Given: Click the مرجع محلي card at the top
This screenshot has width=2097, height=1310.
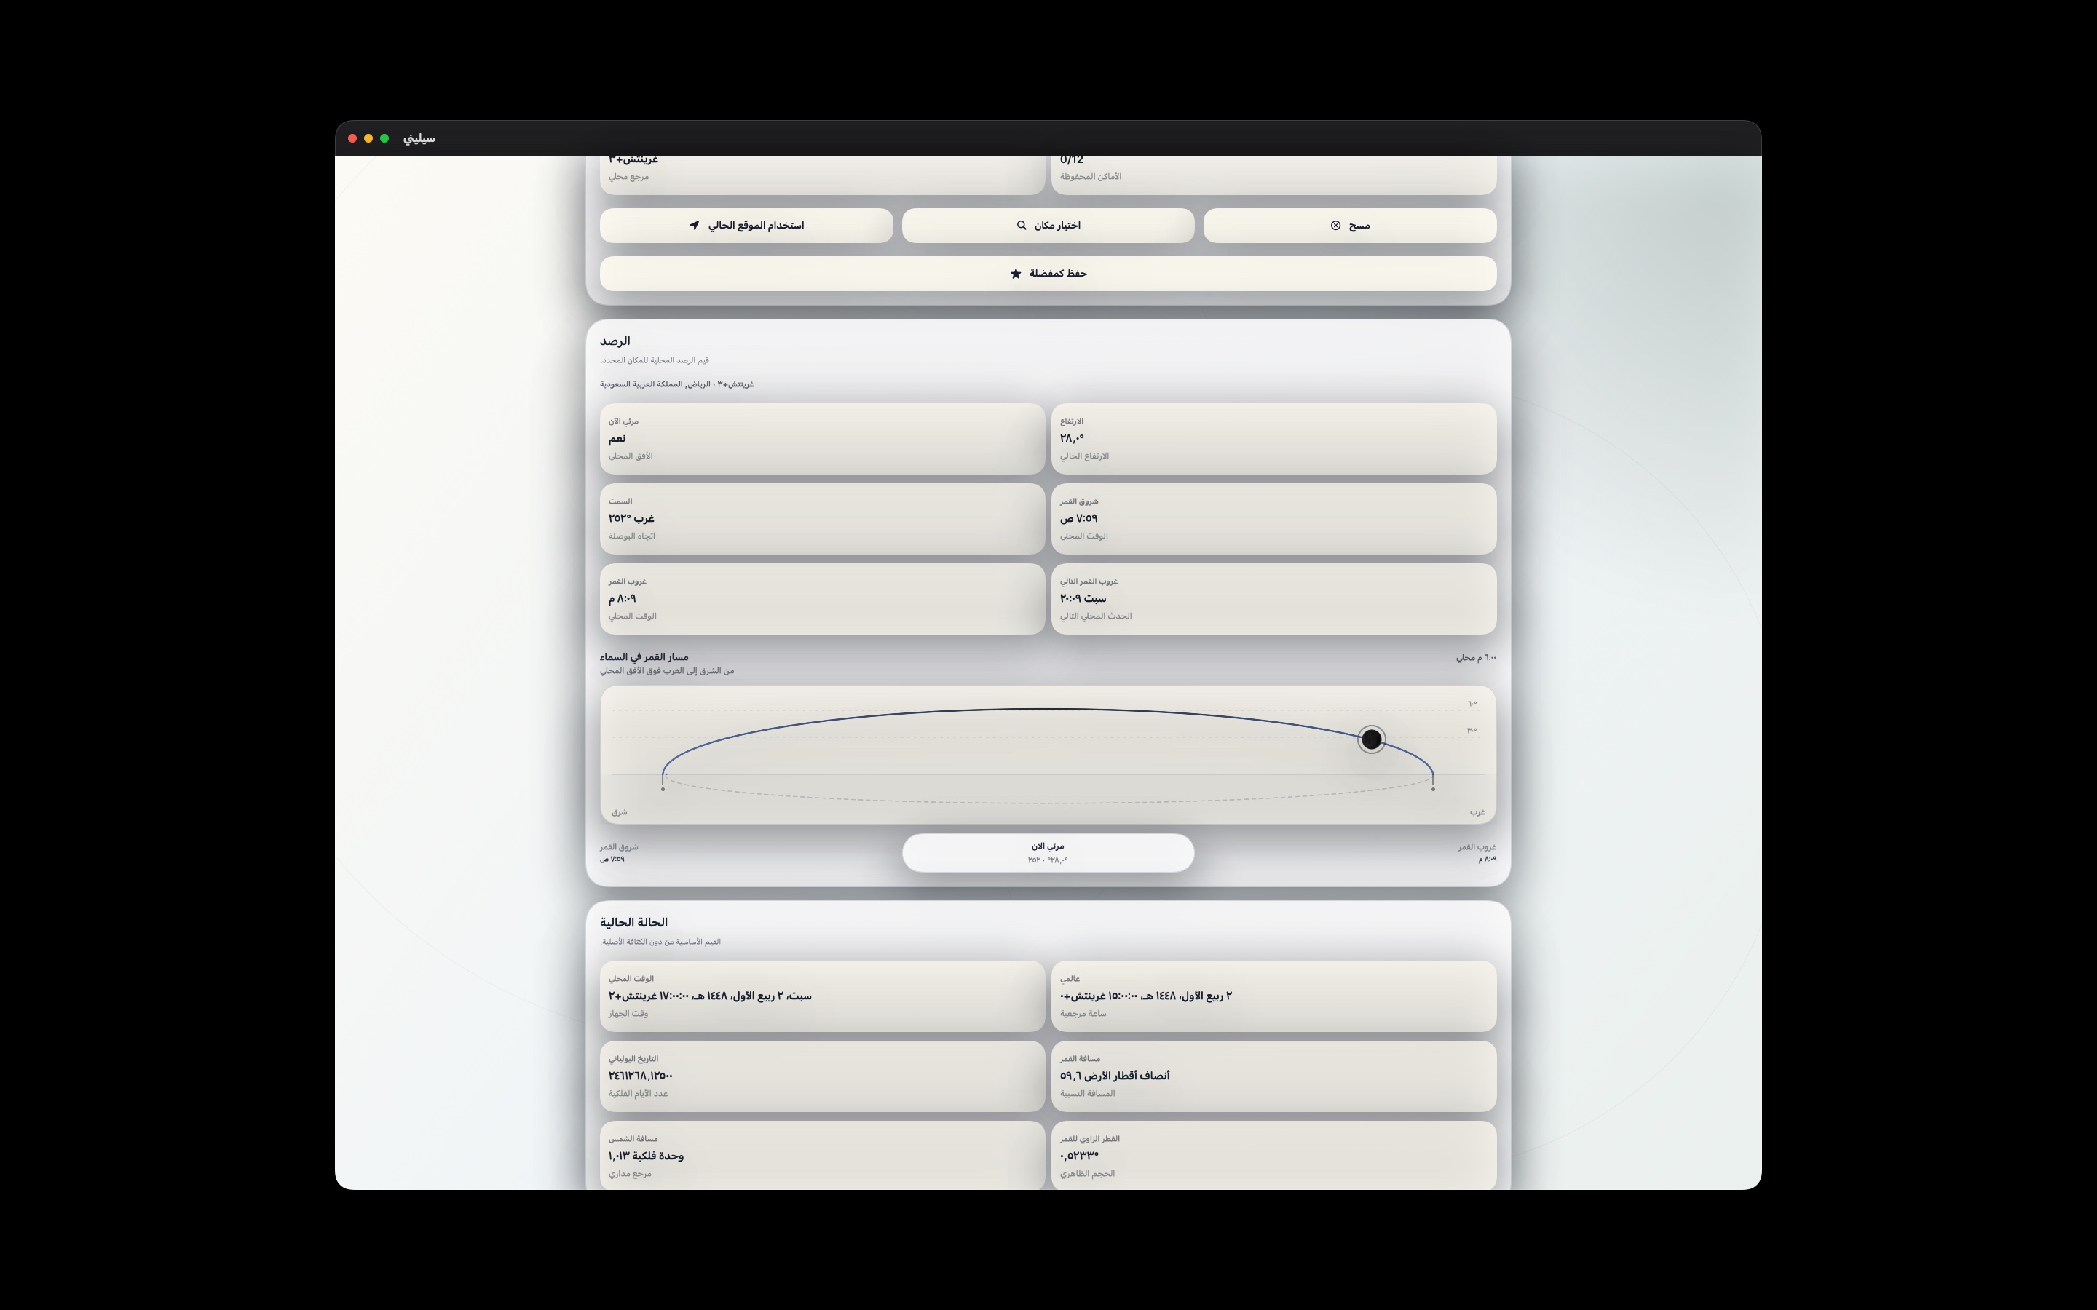Looking at the screenshot, I should pos(822,175).
